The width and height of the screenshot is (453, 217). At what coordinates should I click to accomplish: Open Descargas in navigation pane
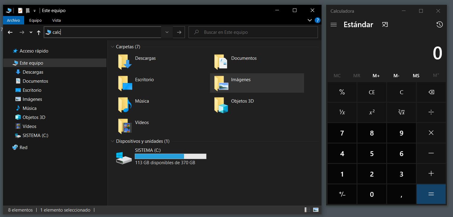pyautogui.click(x=33, y=72)
